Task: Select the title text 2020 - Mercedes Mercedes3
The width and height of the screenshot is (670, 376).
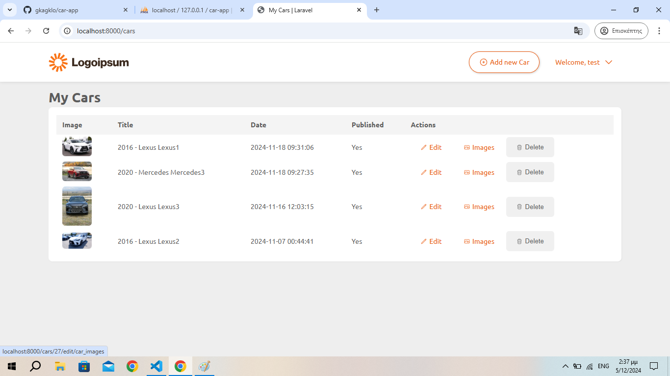Action: point(161,172)
